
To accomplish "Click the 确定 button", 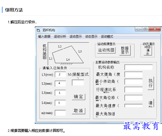I will (78, 97).
